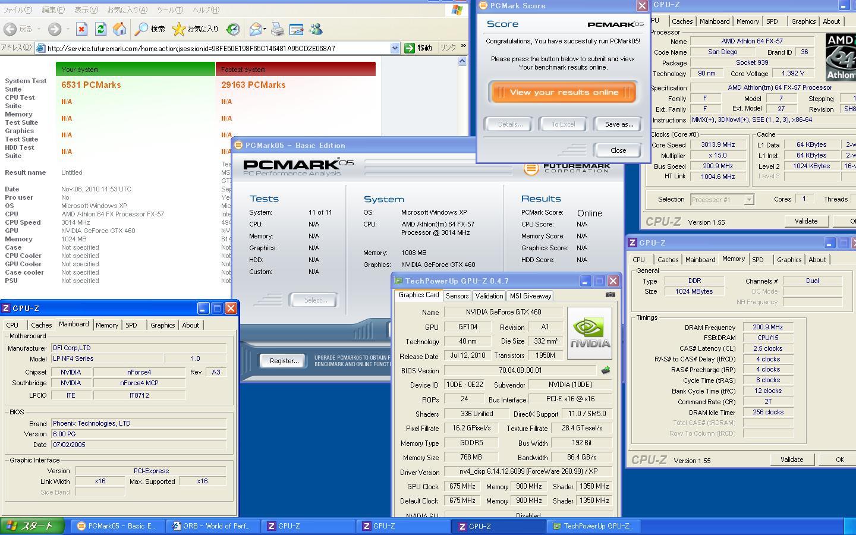The height and width of the screenshot is (535, 856).
Task: Click the 70.04.0B.00.01 BIOS Version field
Action: pyautogui.click(x=520, y=370)
